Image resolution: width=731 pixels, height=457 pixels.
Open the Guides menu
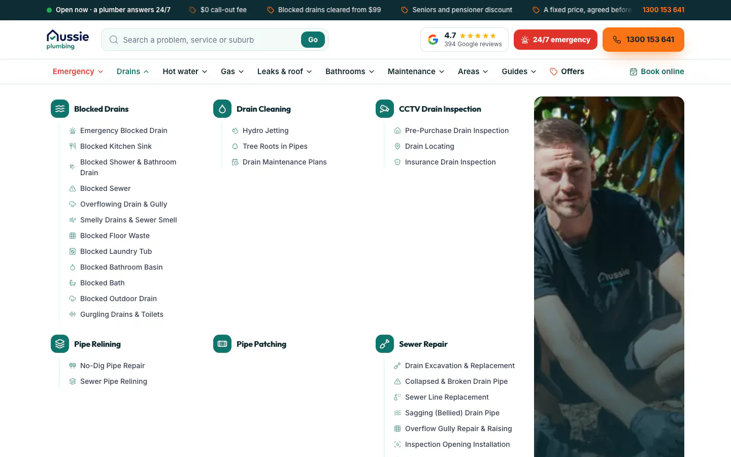pyautogui.click(x=519, y=72)
